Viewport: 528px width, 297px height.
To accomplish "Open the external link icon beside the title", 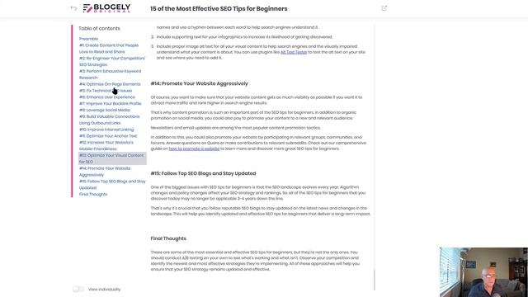I will tap(384, 8).
